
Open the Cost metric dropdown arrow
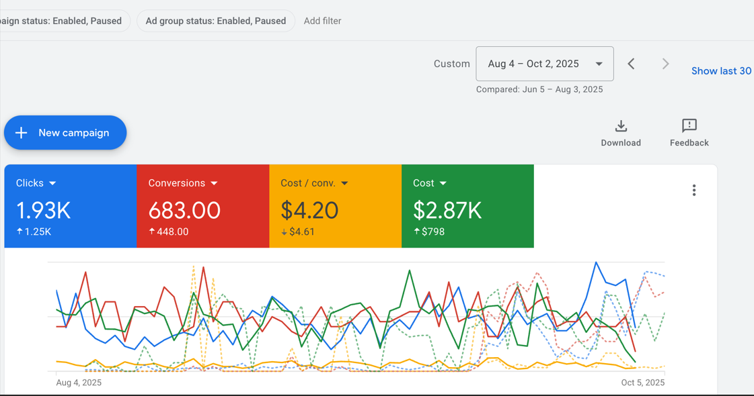tap(443, 183)
